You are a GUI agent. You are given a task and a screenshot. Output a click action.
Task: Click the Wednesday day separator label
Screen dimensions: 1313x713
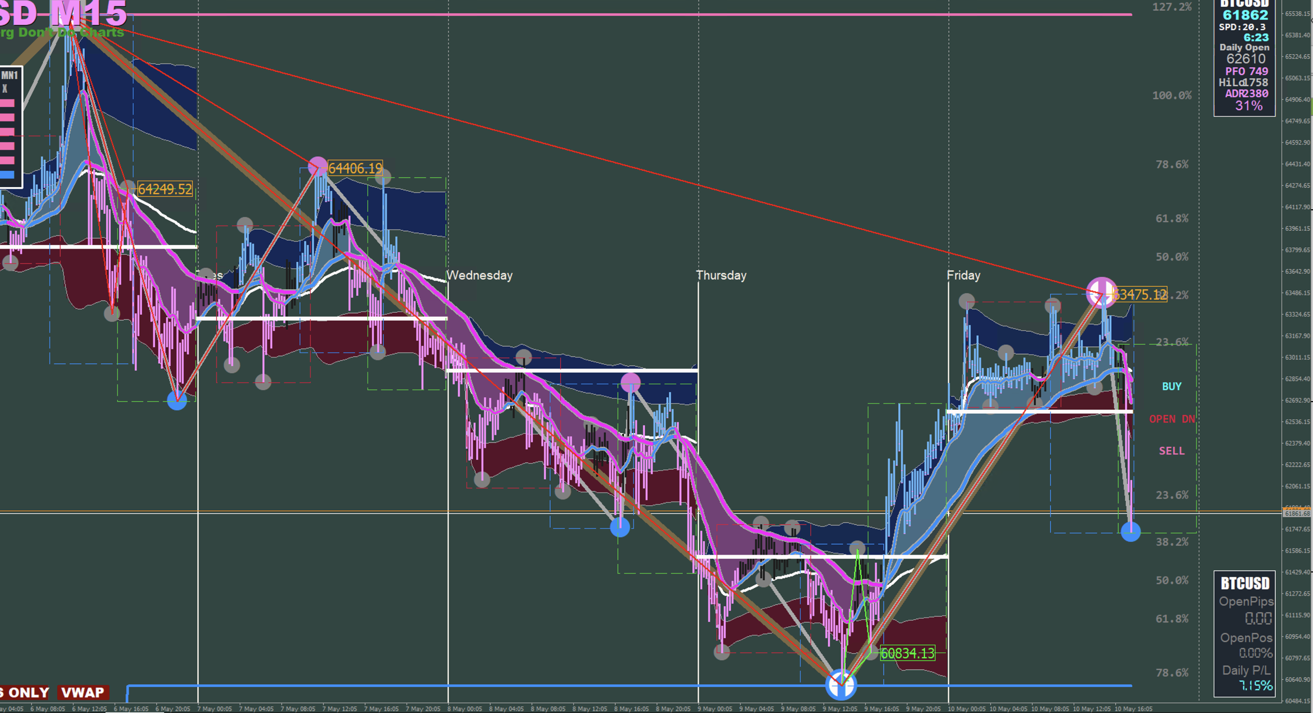[479, 275]
